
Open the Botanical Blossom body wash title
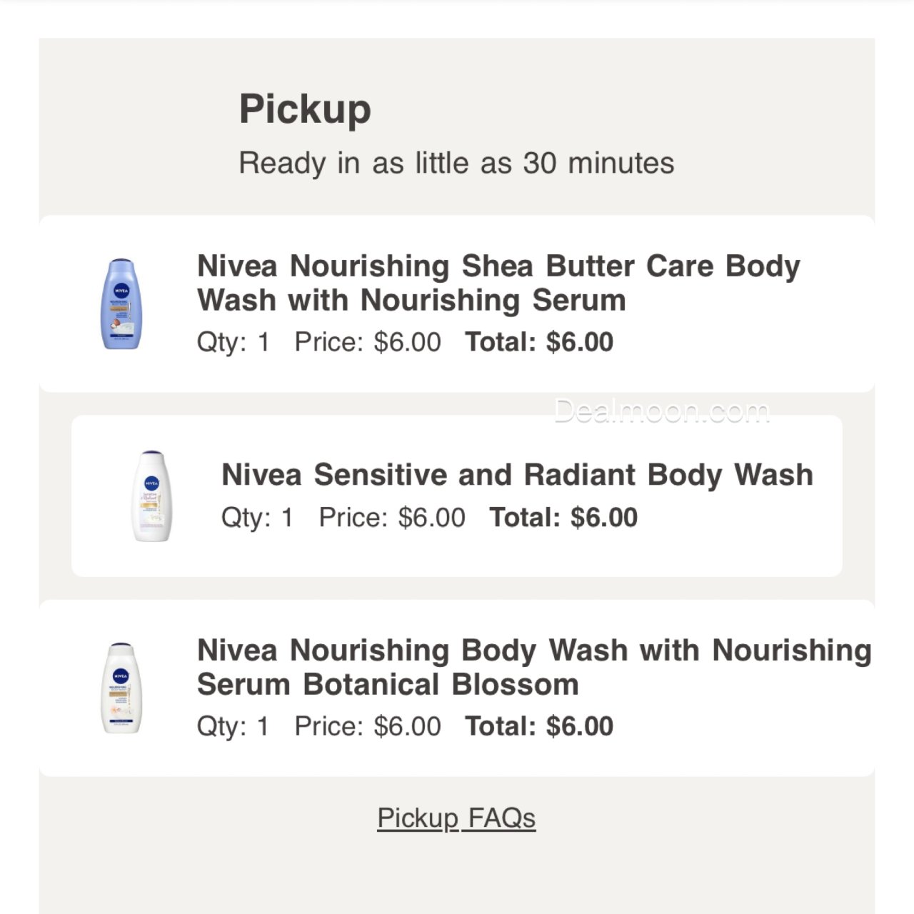coord(533,667)
